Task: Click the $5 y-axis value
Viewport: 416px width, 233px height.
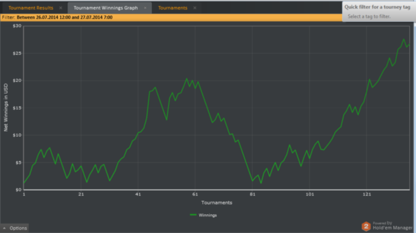Action: [18, 162]
